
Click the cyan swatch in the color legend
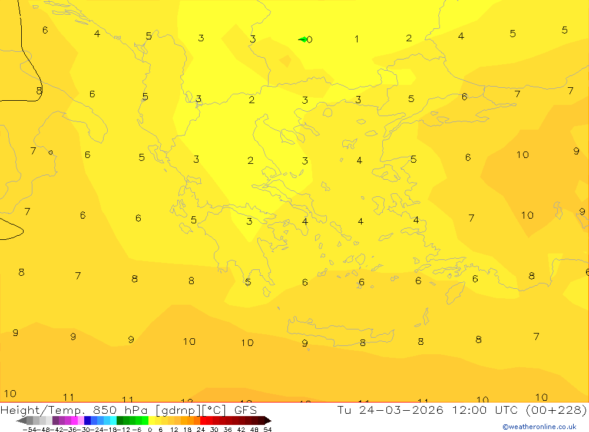(113, 421)
